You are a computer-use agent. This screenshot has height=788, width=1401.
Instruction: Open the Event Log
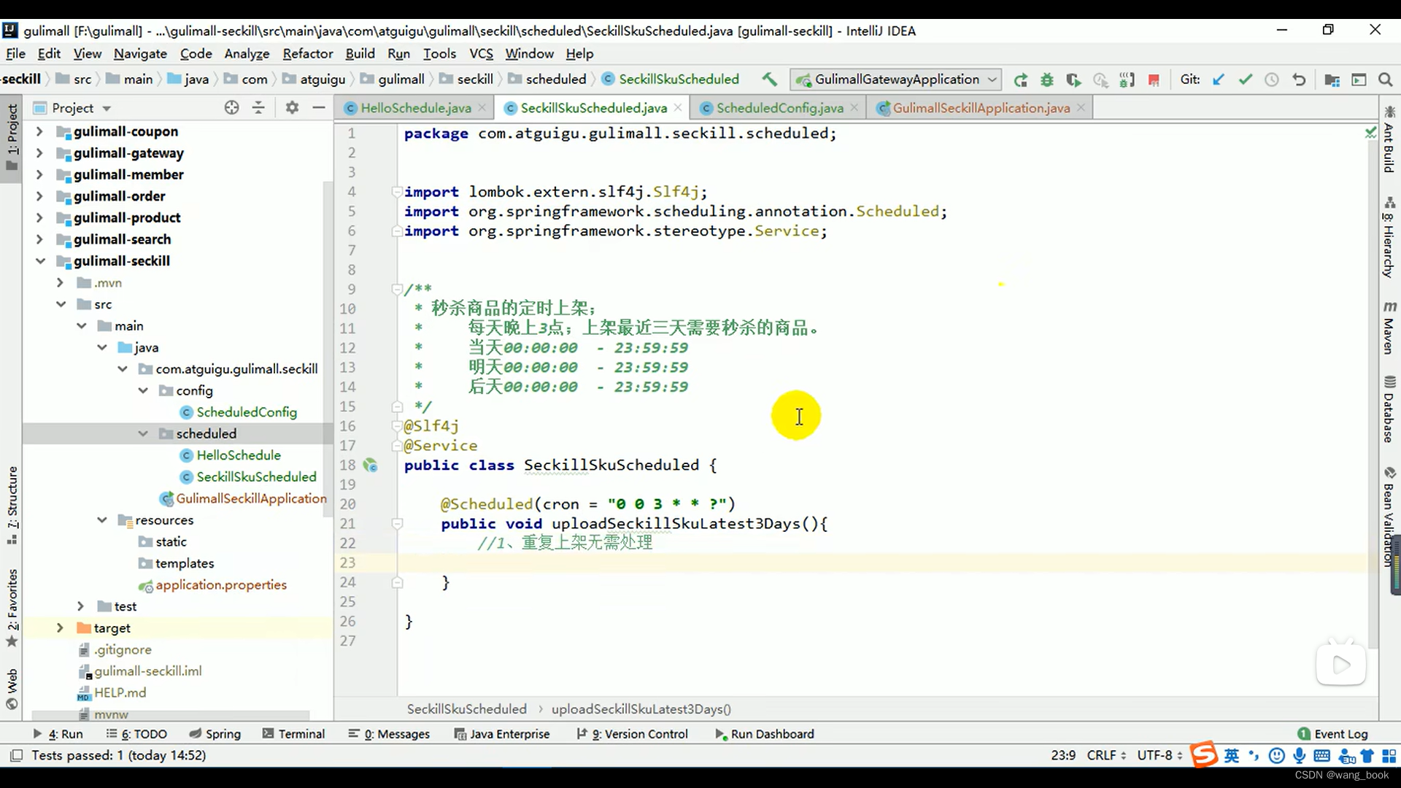coord(1333,733)
